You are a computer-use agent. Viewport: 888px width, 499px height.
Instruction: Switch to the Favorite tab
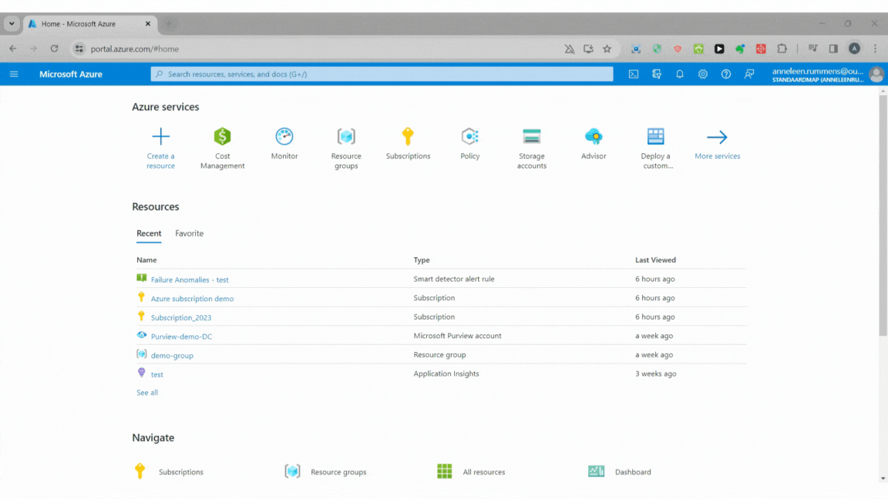(x=189, y=233)
